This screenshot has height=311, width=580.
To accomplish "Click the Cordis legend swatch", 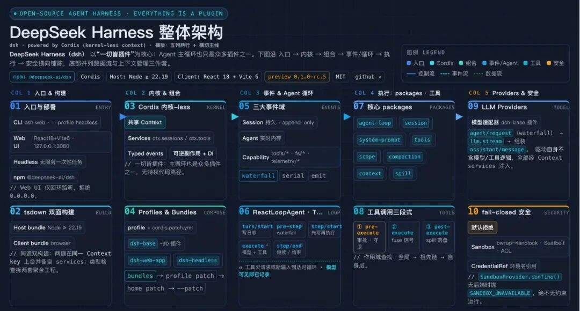I will (432, 63).
